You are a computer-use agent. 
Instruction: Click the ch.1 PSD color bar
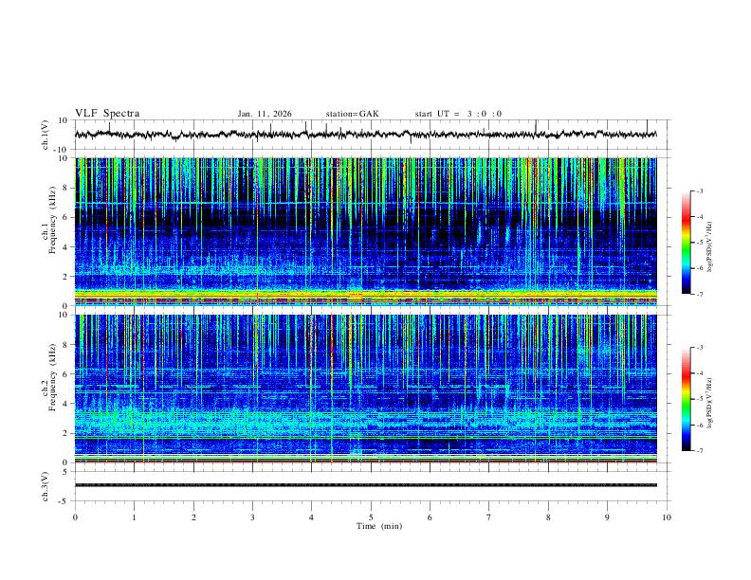point(687,243)
